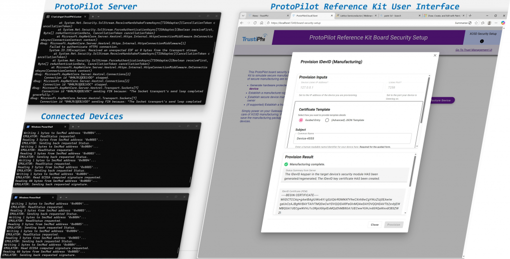Click green Manufacturing complete check icon
The height and width of the screenshot is (259, 510).
pyautogui.click(x=286, y=164)
